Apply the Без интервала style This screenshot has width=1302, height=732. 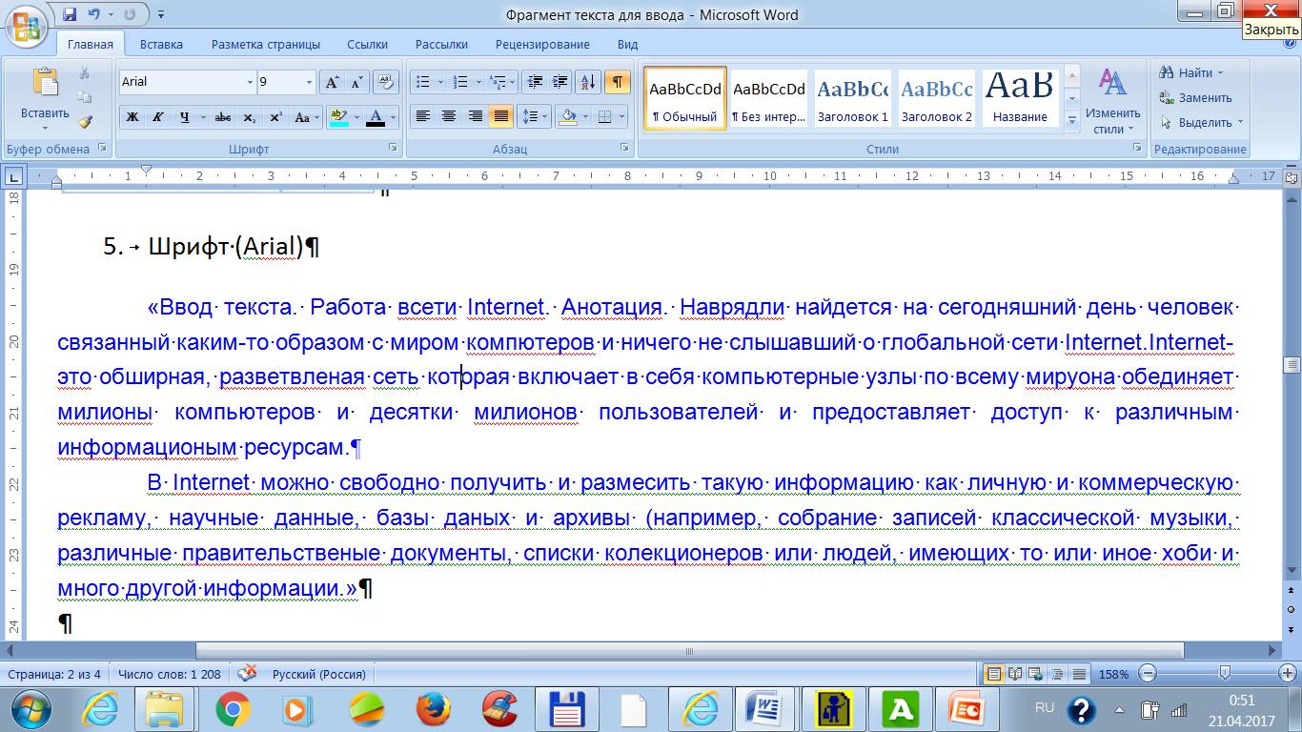768,99
